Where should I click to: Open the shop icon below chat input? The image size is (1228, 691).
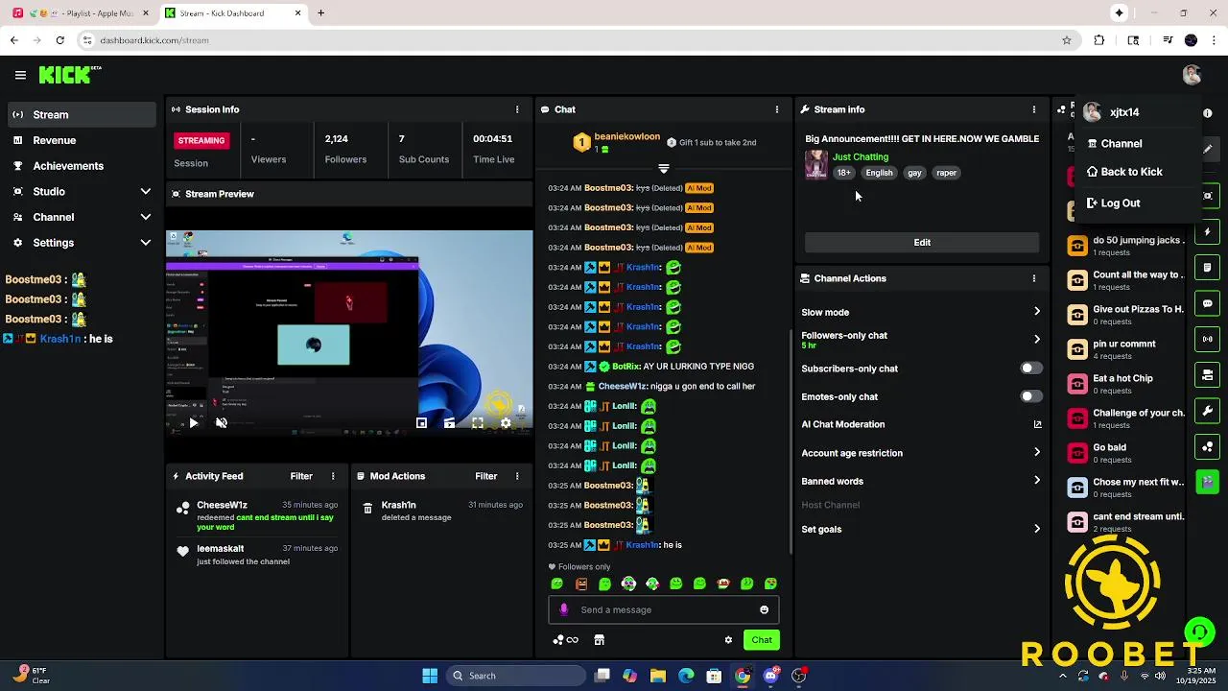tap(599, 640)
